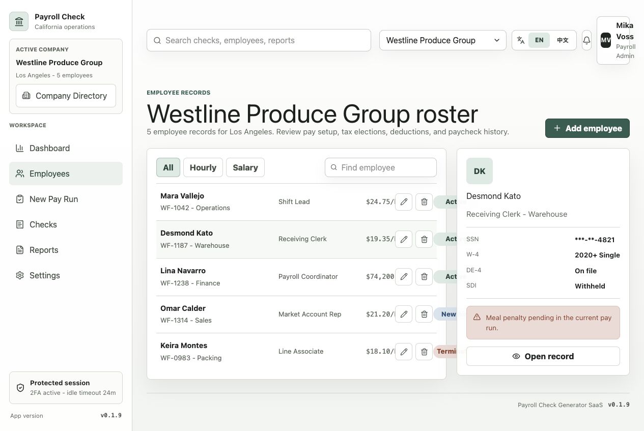Click the meal penalty warning triangle icon
The height and width of the screenshot is (431, 644).
[477, 317]
